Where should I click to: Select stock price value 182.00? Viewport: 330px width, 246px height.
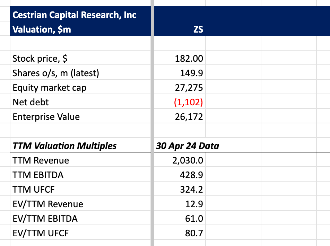pyautogui.click(x=189, y=59)
